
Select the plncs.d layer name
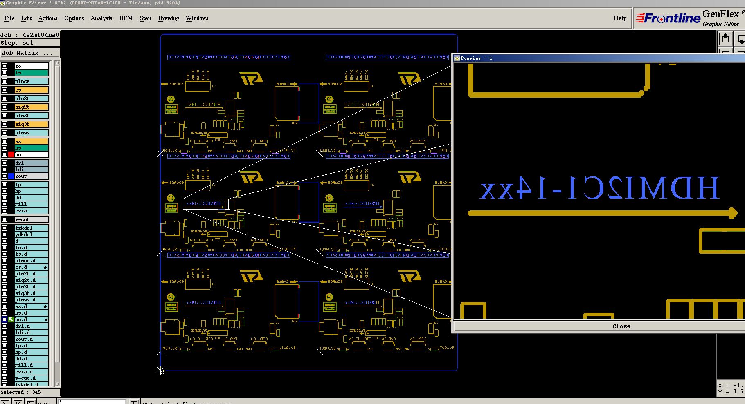coord(32,261)
